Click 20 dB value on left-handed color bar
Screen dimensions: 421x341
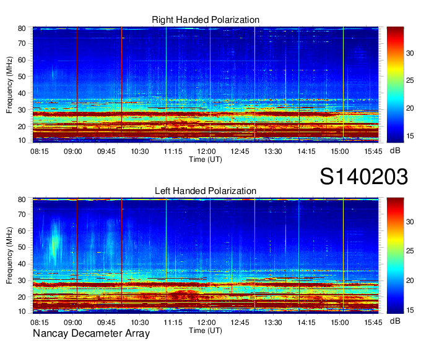click(x=410, y=280)
